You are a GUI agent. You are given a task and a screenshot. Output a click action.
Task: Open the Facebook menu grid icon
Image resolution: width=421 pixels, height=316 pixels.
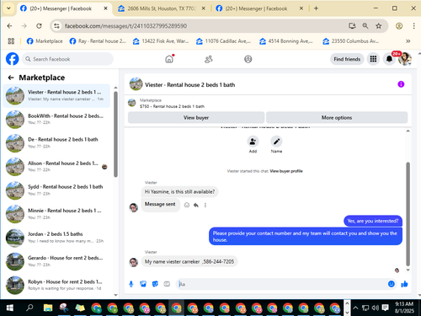(373, 59)
